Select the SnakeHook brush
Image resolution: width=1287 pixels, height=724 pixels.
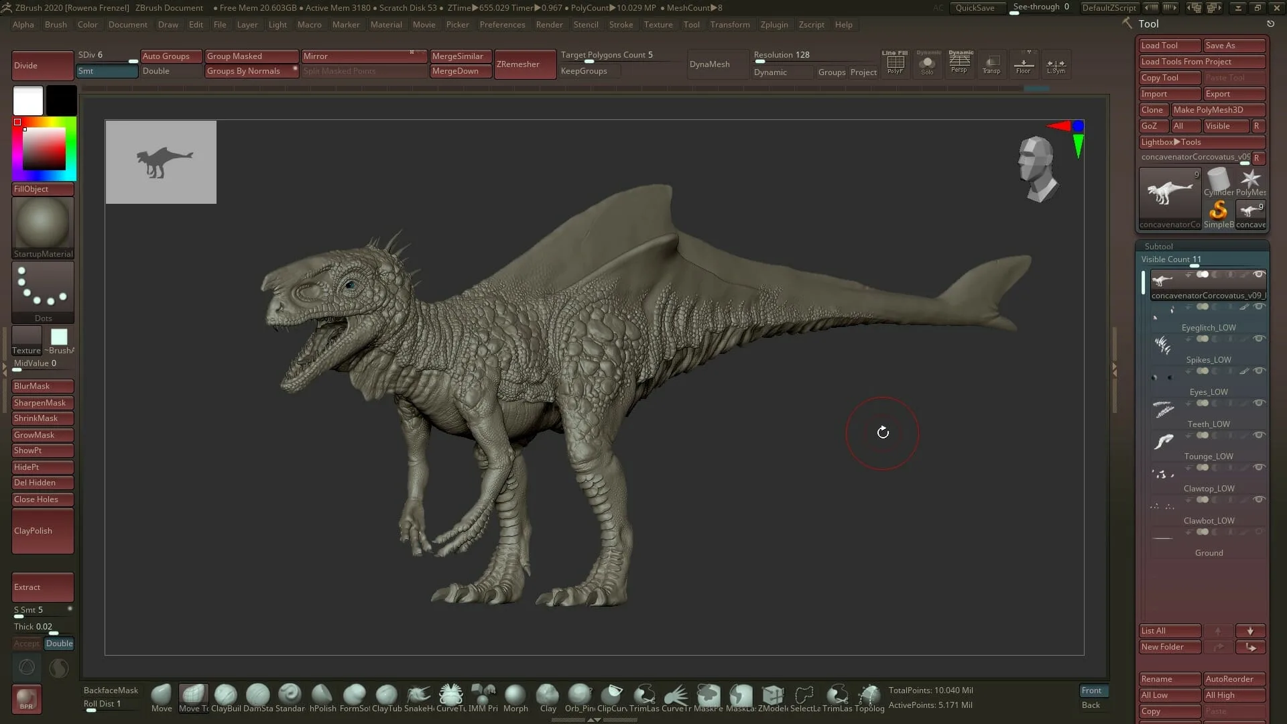pos(419,694)
